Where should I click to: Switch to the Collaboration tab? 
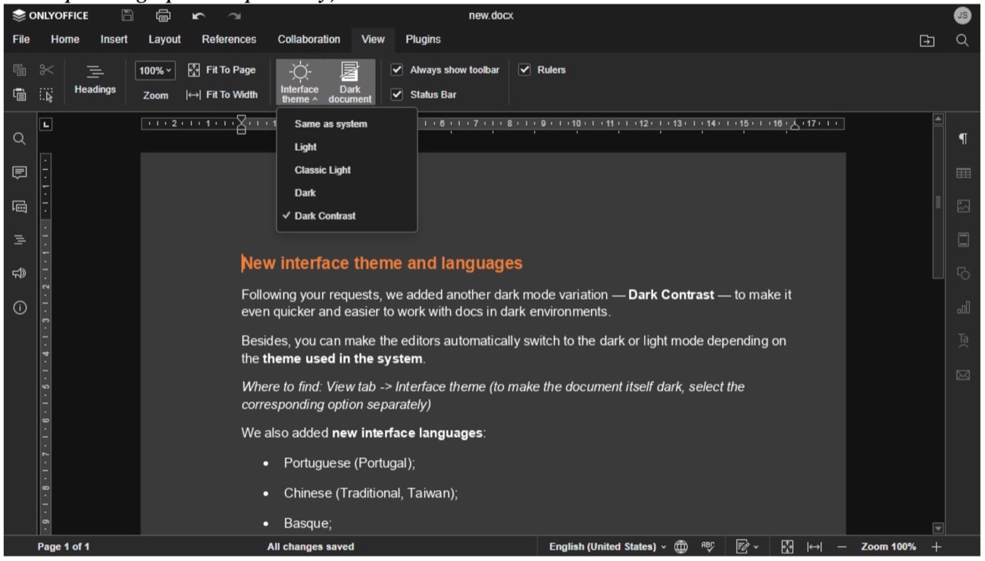click(x=308, y=39)
